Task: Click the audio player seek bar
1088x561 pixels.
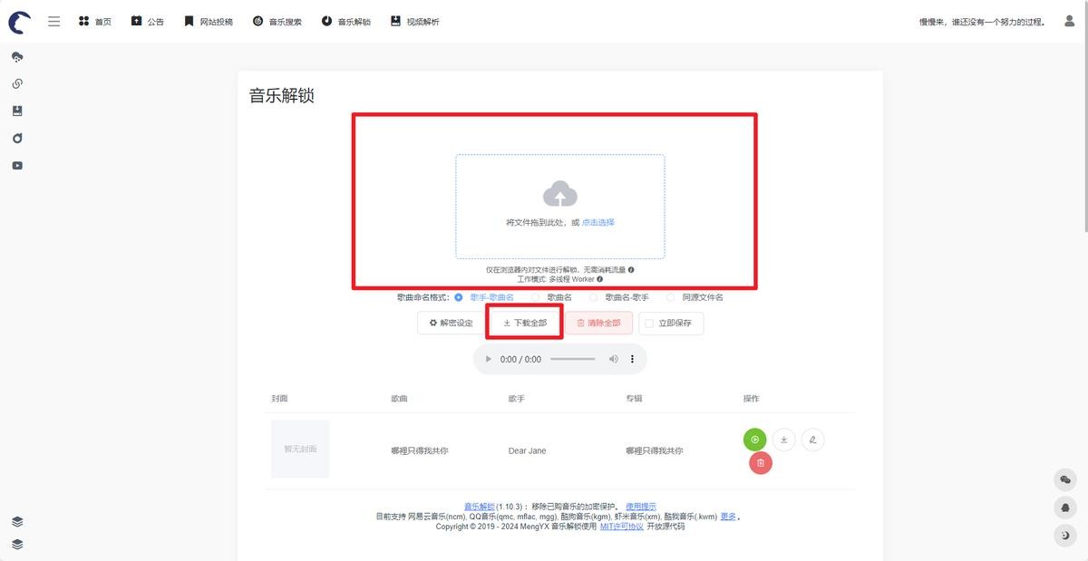Action: 573,360
